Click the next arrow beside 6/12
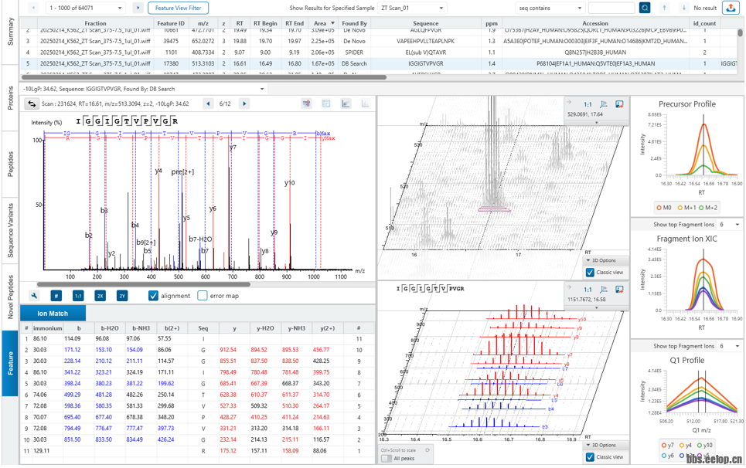Viewport: 746px width, 468px height. (244, 103)
